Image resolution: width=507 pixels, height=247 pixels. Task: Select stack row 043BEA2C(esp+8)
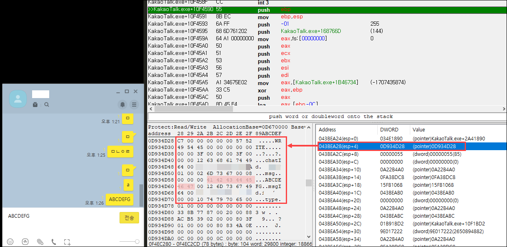[411, 154]
